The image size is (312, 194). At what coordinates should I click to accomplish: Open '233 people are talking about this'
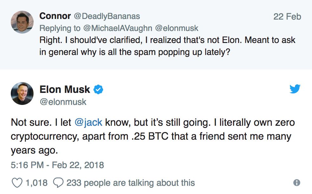130,183
